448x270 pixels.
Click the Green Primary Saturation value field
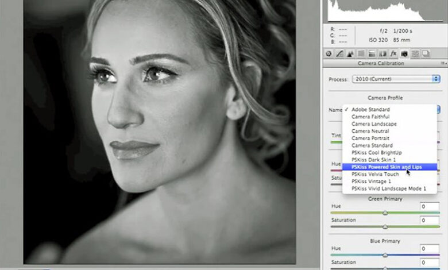pos(430,220)
